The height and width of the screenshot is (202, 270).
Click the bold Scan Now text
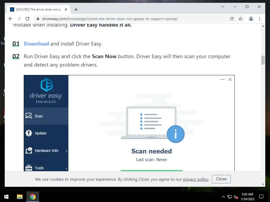[x=104, y=56]
